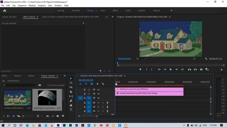Switch Project panel to Freeform view
This screenshot has height=128, width=227.
pos(18,116)
